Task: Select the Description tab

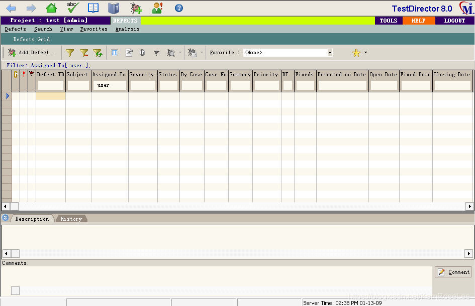Action: pos(32,219)
